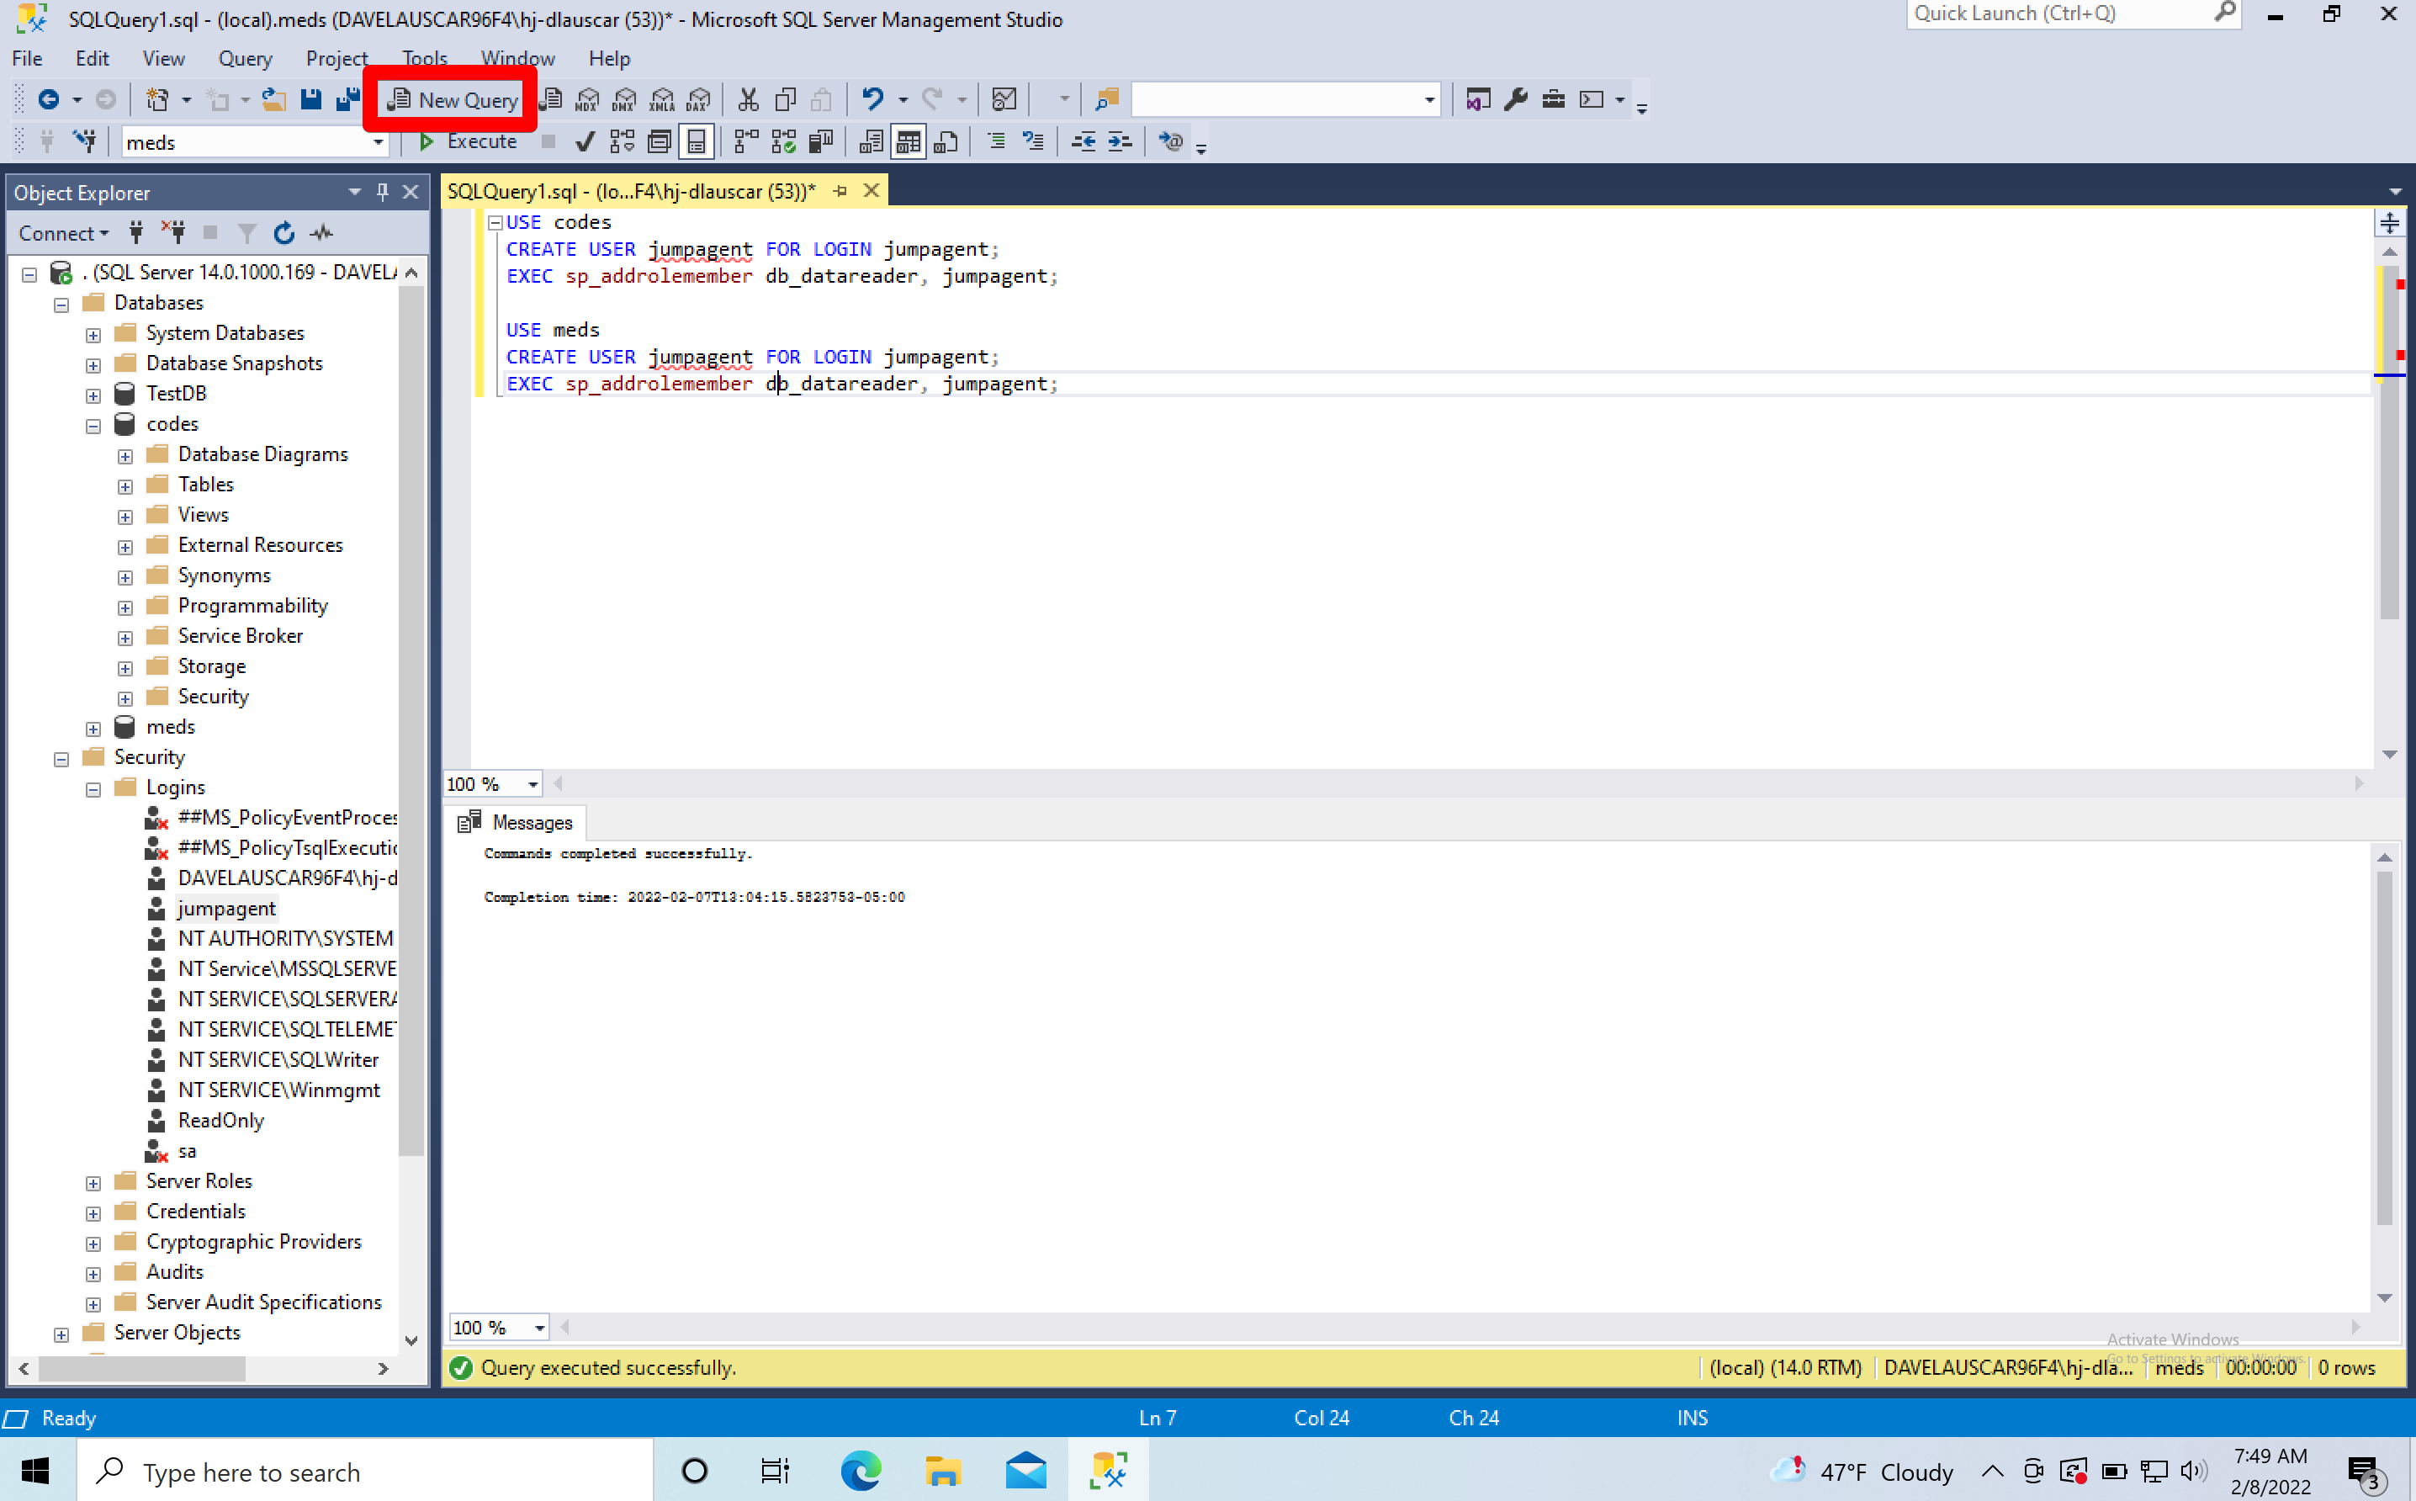Image resolution: width=2416 pixels, height=1501 pixels.
Task: Expand the meds database node
Action: (93, 729)
